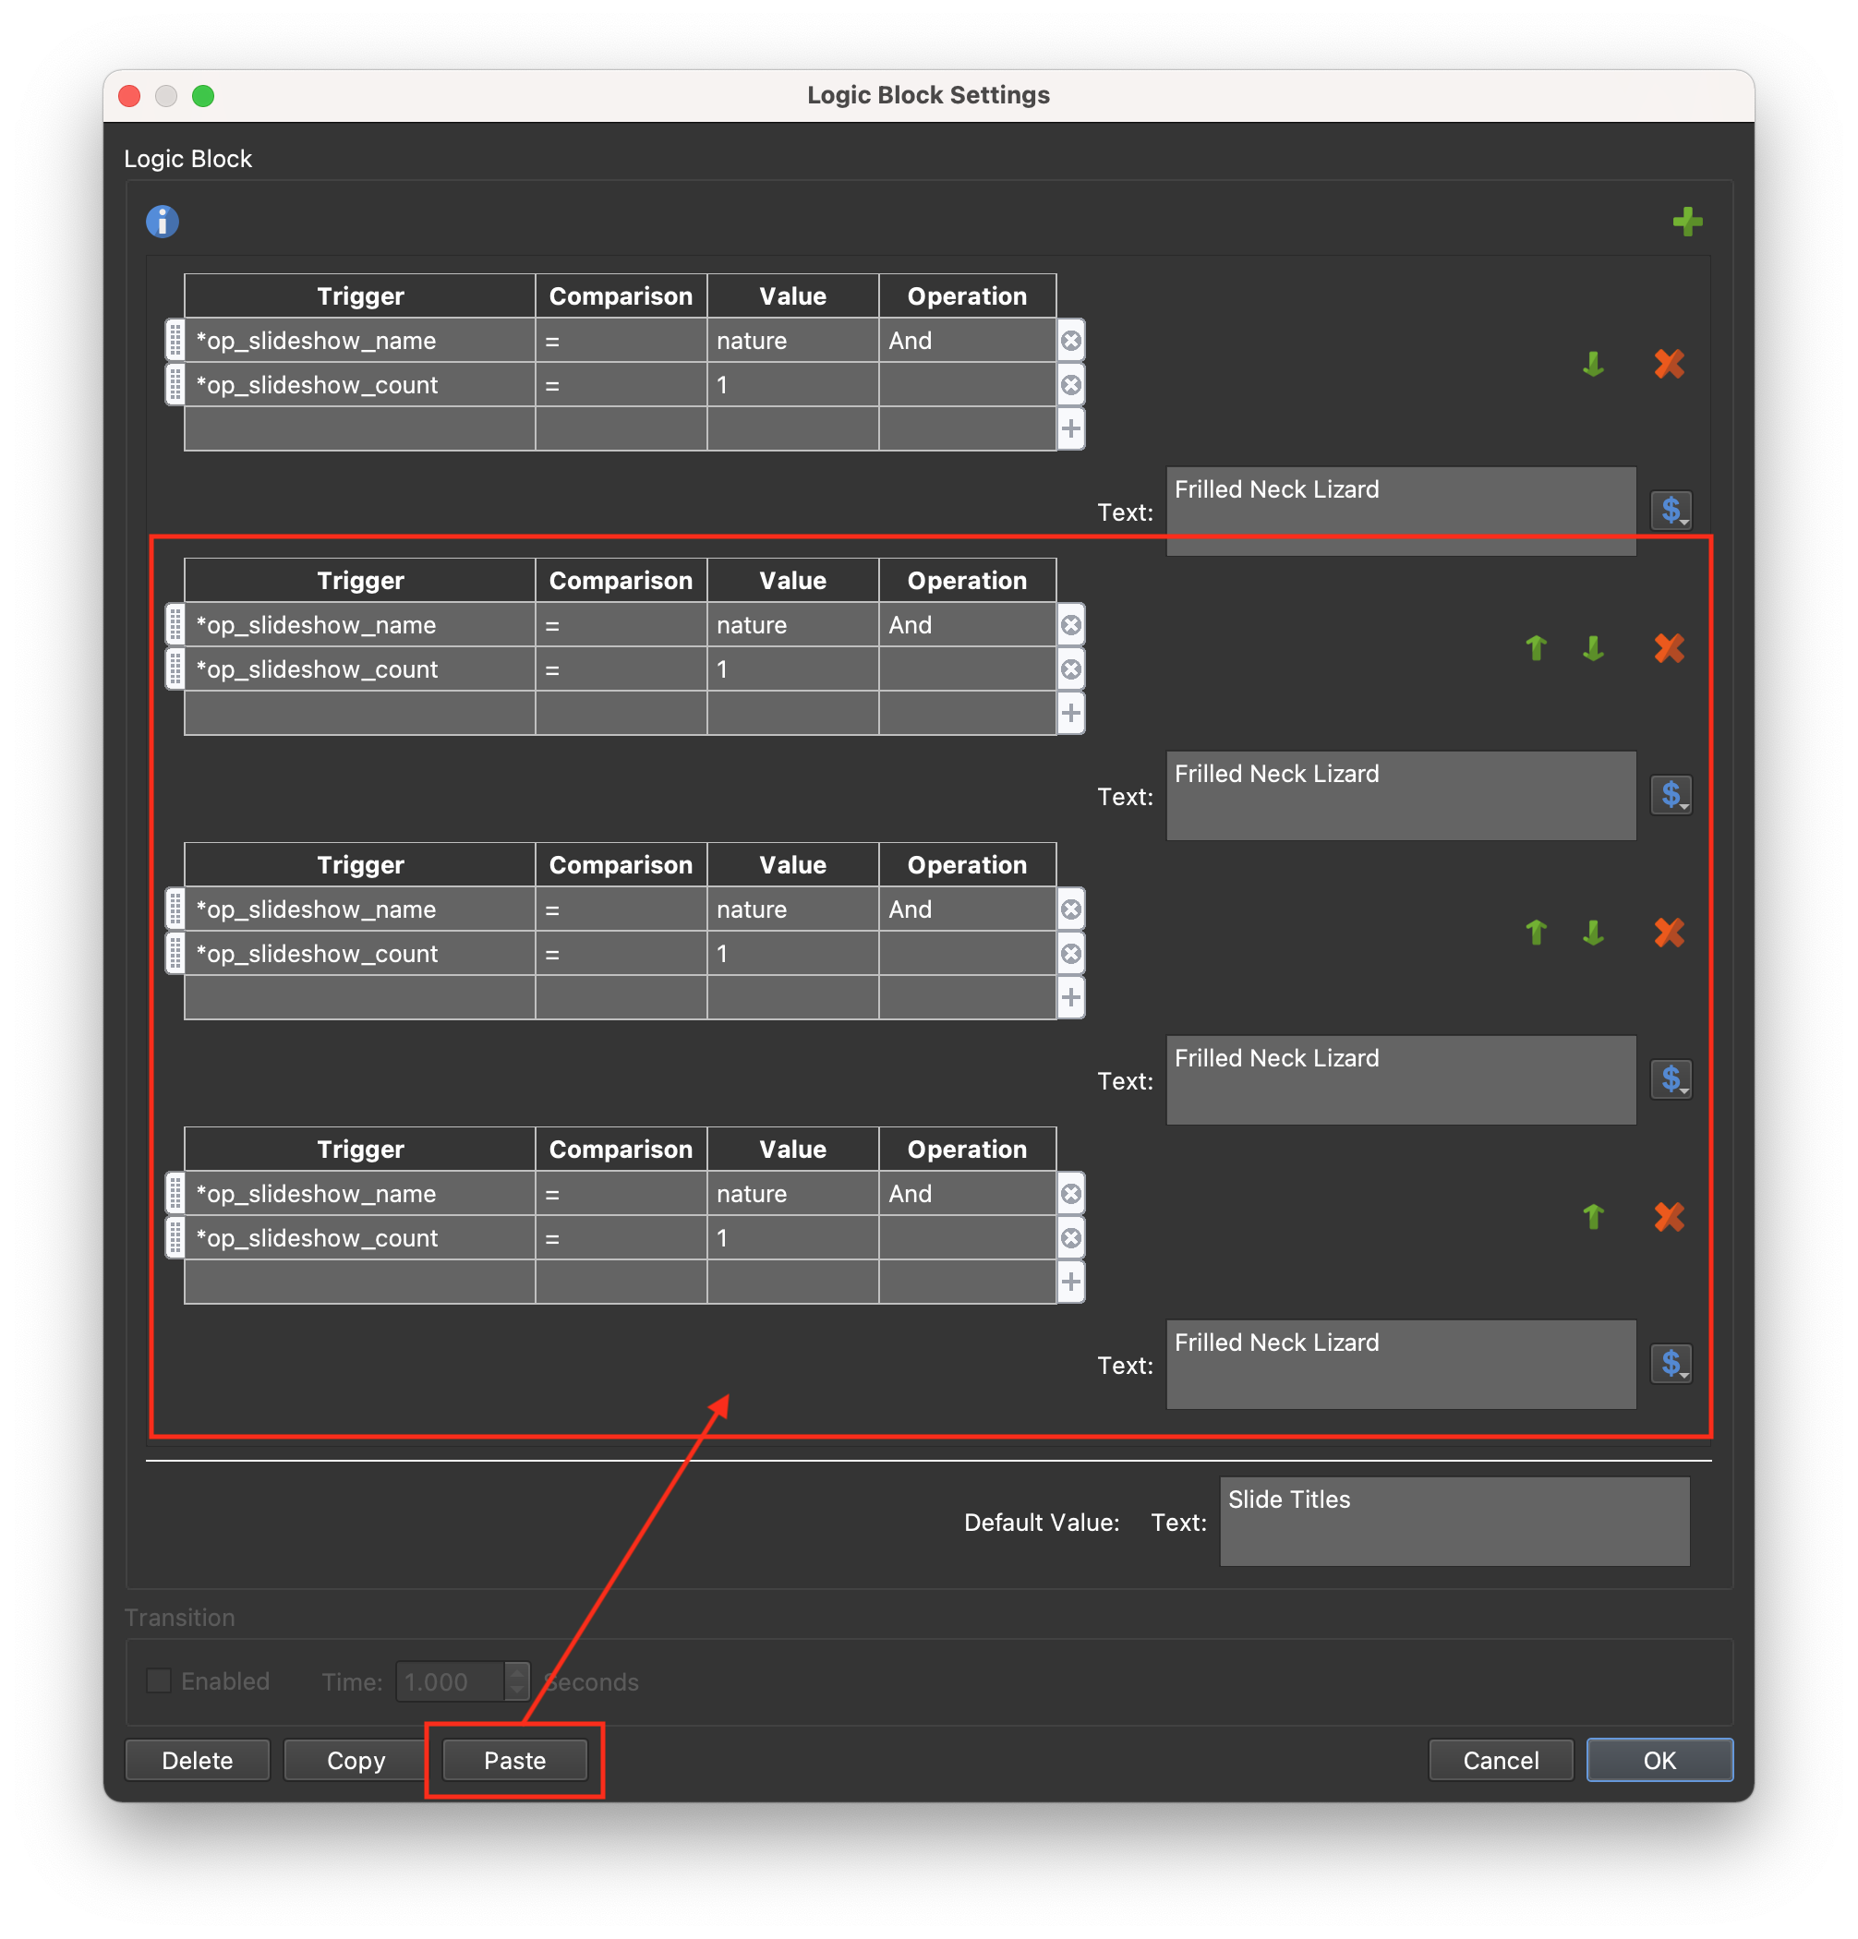This screenshot has width=1858, height=1939.
Task: Open comparison dropdown for third block op_slideshow_name
Action: click(x=621, y=909)
